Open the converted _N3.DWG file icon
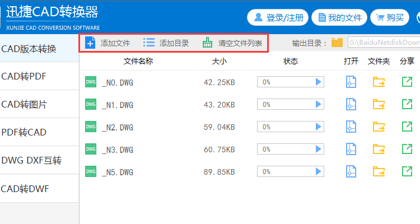 (351, 149)
